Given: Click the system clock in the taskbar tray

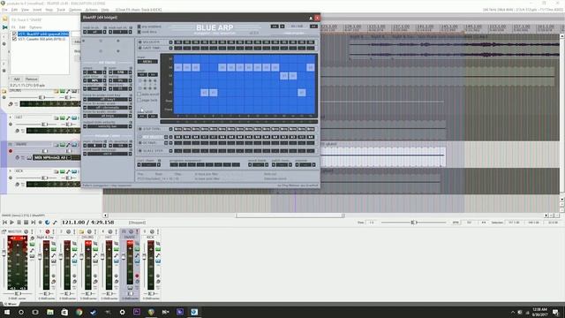Looking at the screenshot, I should click(539, 312).
